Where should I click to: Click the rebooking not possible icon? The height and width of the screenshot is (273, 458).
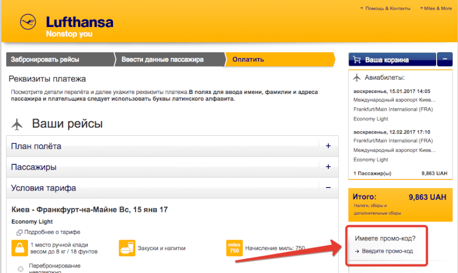pos(20,269)
